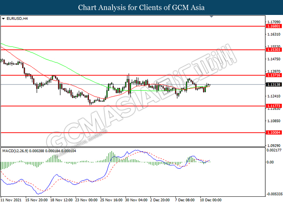Screen dimensions: 283x202
Task: Click the 1.14750 price scale value
Action: coord(274,59)
